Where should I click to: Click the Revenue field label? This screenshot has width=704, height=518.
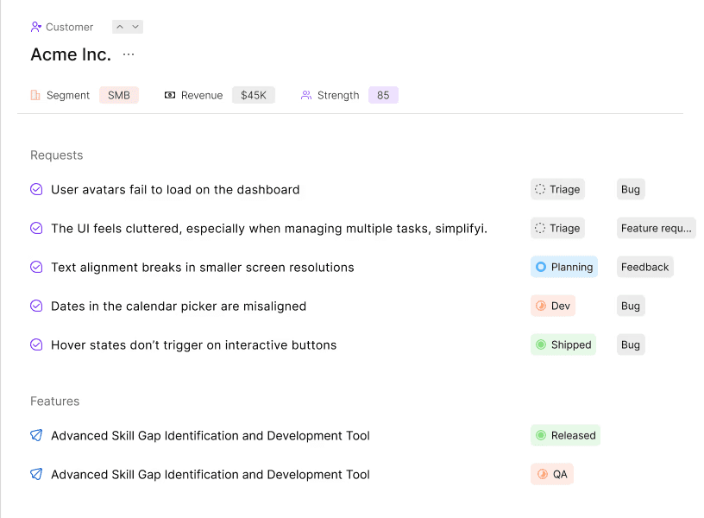202,95
